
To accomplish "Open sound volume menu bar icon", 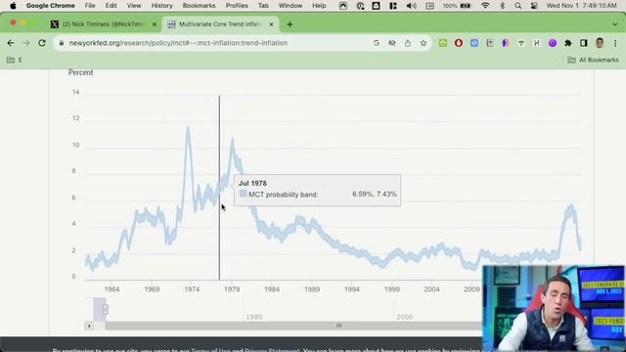I will pos(411,6).
